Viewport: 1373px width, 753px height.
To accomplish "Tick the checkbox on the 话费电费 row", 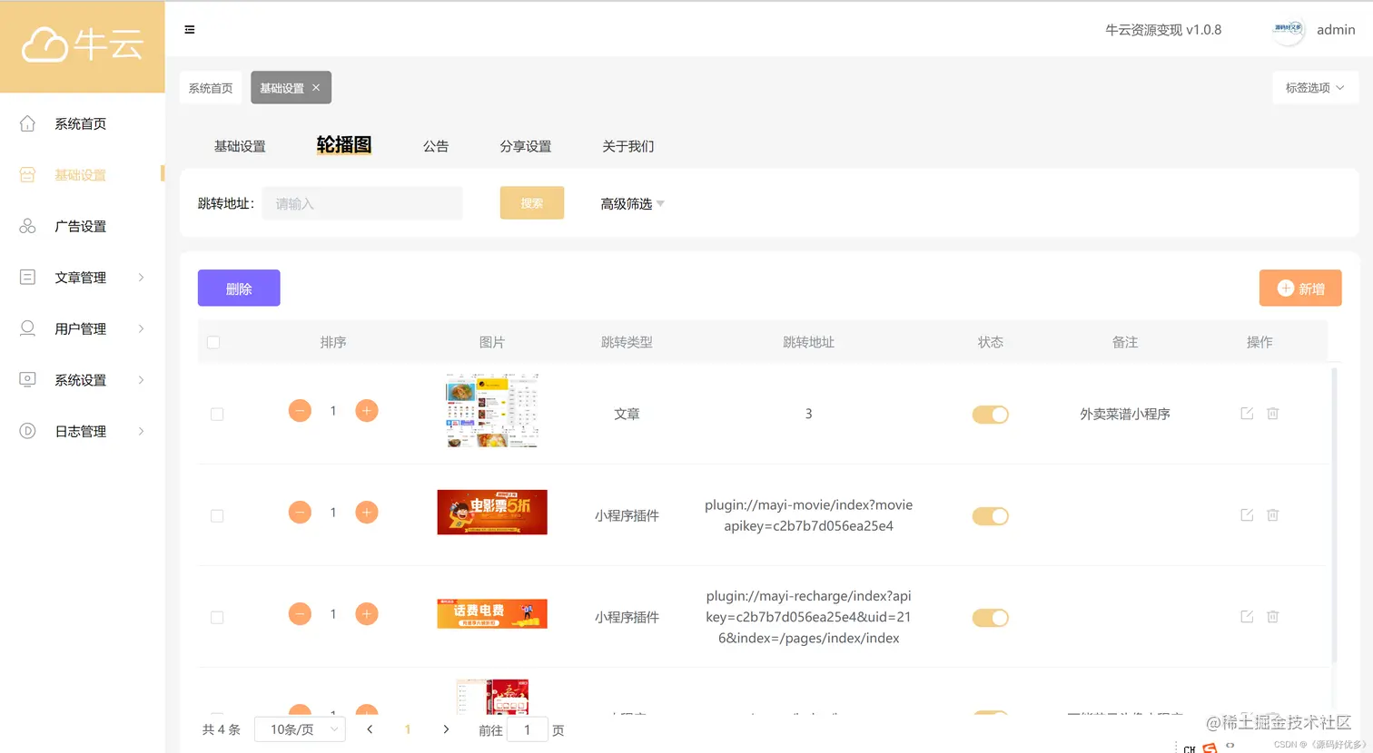I will tap(217, 617).
